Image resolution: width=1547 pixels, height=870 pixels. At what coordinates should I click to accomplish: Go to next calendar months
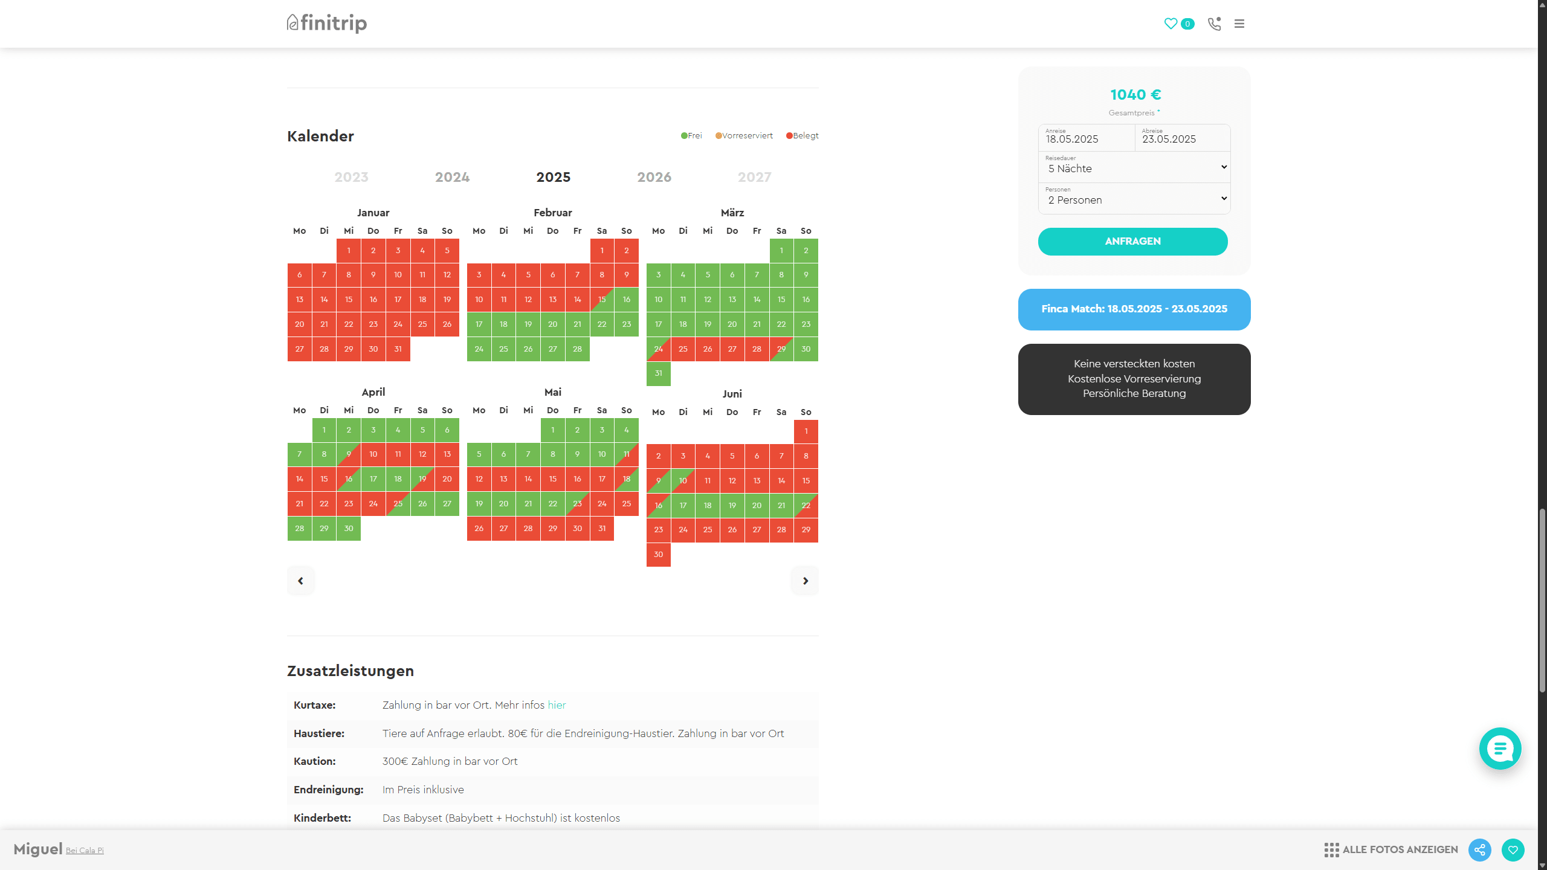click(805, 581)
